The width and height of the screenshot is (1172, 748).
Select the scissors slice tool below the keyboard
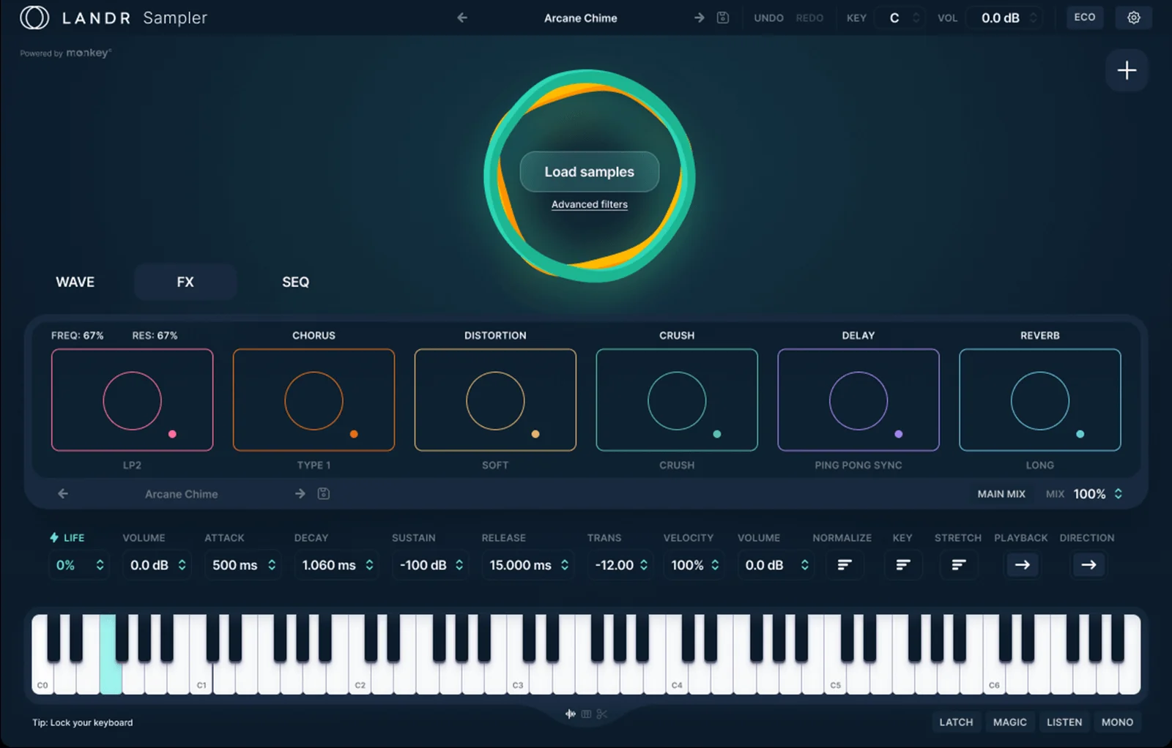pos(603,714)
